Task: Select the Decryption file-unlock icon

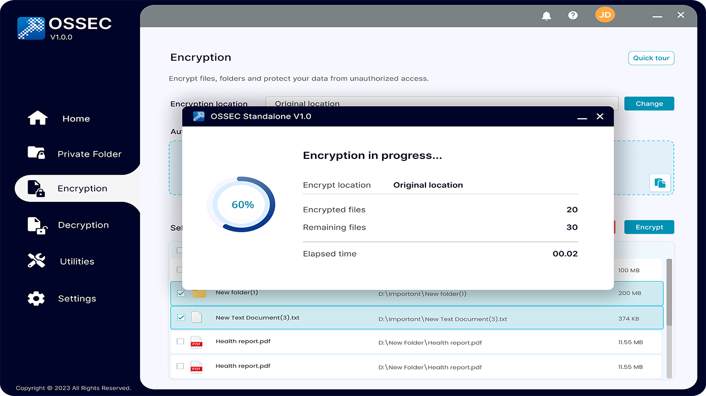Action: click(x=36, y=224)
